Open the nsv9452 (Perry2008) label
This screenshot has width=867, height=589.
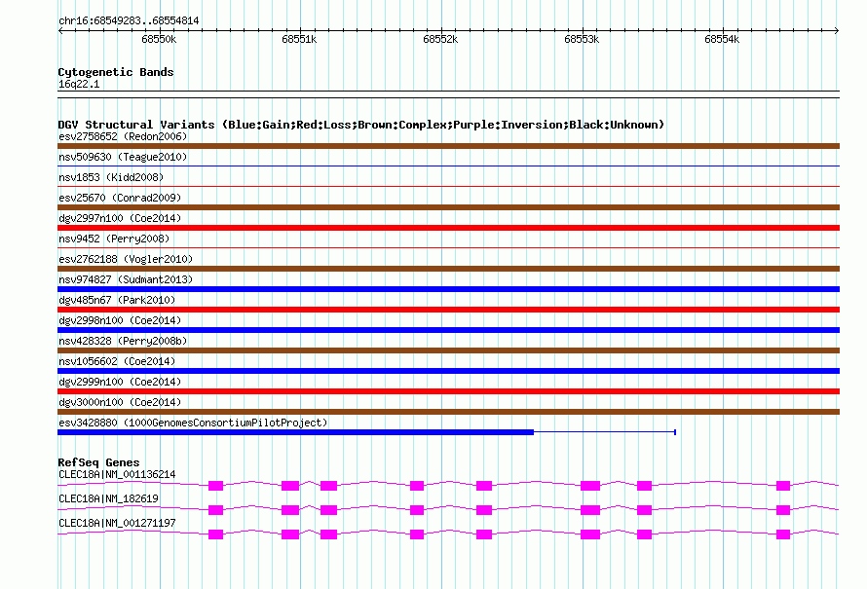click(x=114, y=239)
